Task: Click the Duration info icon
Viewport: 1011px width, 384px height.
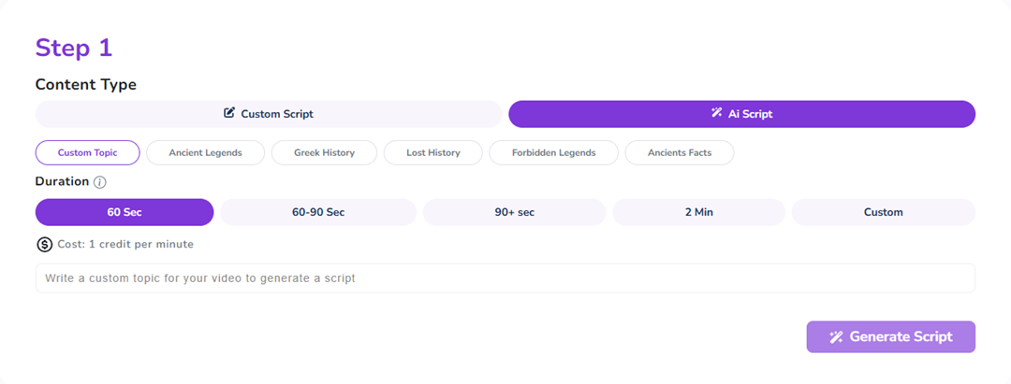Action: 100,182
